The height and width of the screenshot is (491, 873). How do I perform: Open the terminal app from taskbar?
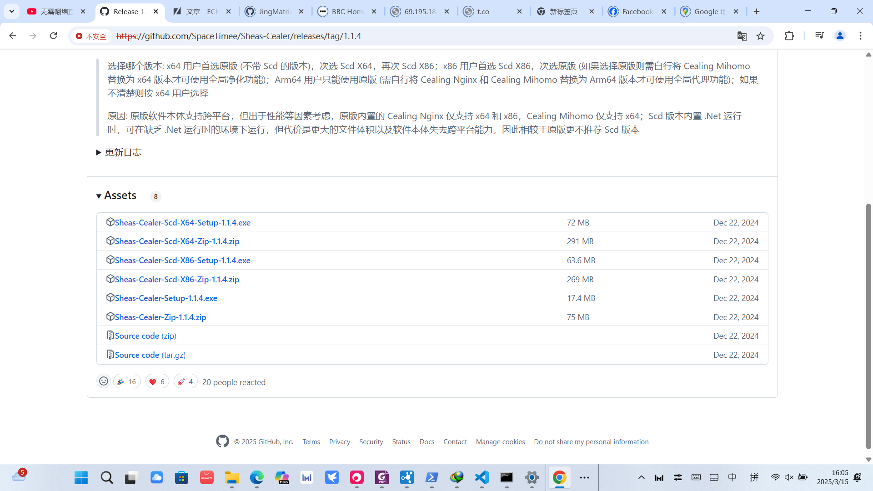507,477
